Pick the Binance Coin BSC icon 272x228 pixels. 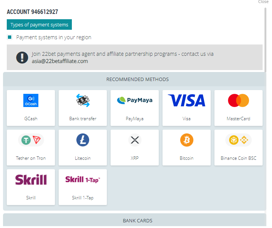point(239,140)
